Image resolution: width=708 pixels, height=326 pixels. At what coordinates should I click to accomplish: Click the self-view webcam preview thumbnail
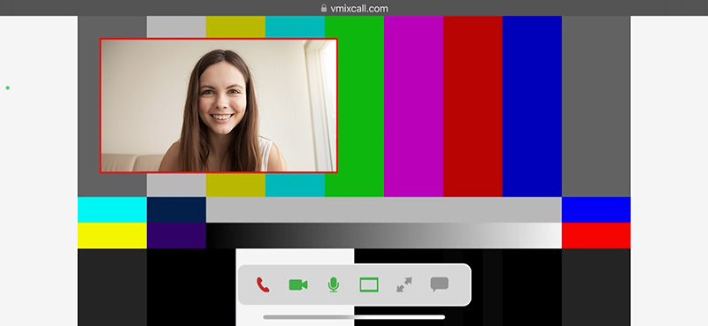219,105
